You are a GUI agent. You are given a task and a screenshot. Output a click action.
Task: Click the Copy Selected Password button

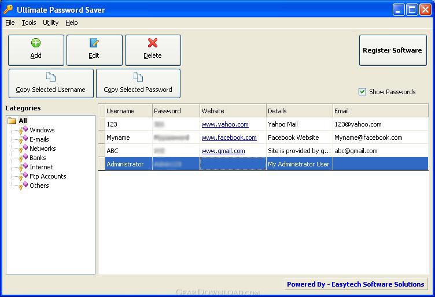tap(138, 83)
